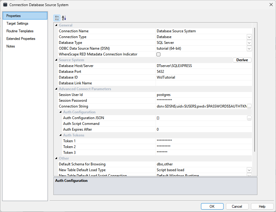
Task: Collapse the Auth Tokens group
Action: 60,135
